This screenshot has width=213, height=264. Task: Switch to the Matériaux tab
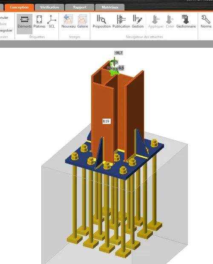pos(110,7)
